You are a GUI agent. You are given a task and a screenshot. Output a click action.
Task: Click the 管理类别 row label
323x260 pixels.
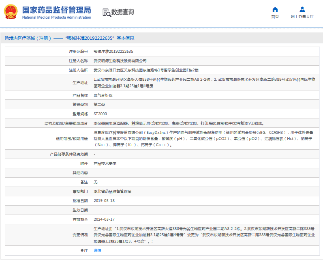pos(80,105)
